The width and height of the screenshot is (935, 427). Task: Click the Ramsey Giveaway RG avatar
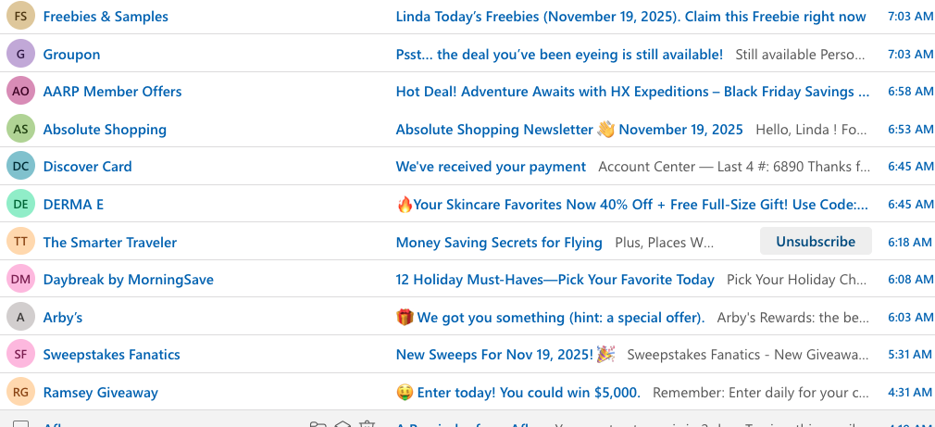[x=20, y=392]
